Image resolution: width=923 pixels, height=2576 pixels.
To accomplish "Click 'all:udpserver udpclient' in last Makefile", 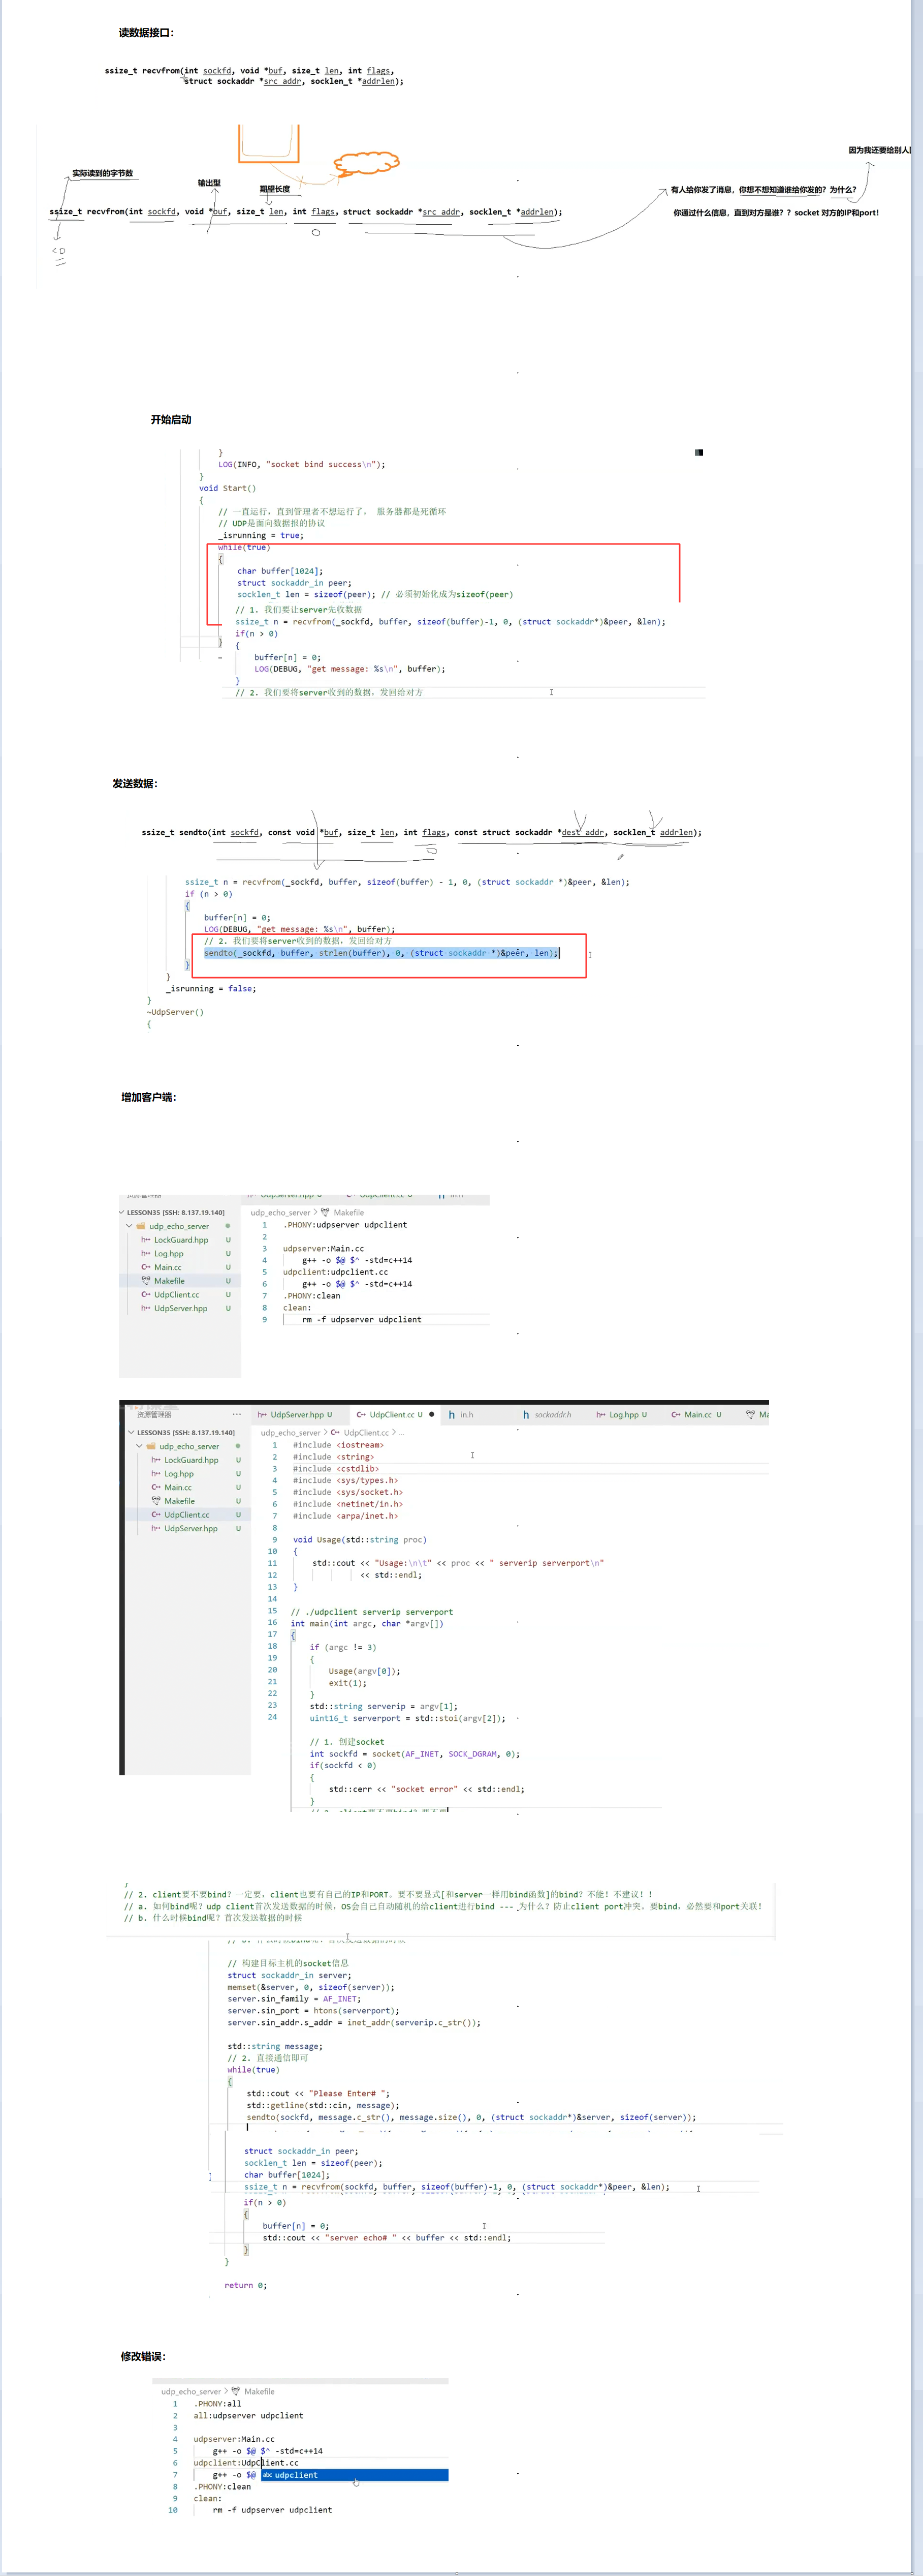I will tap(248, 2416).
